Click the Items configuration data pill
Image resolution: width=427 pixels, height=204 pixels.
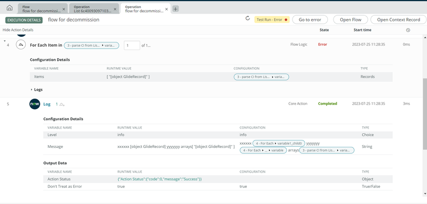261,77
